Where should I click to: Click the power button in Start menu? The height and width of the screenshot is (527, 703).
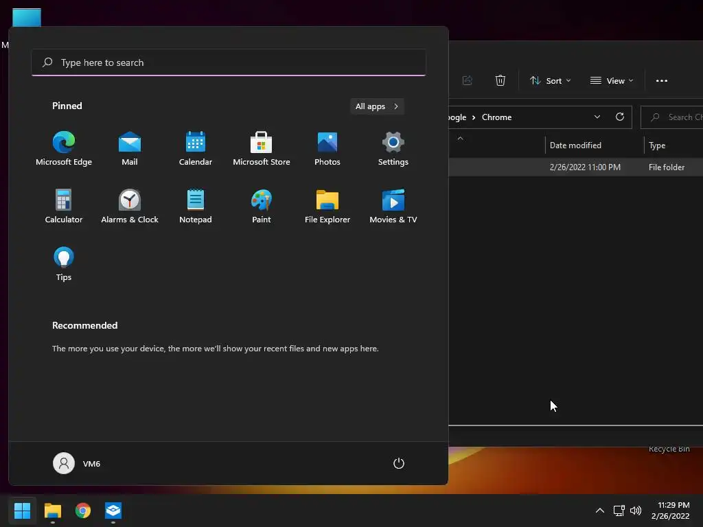399,463
